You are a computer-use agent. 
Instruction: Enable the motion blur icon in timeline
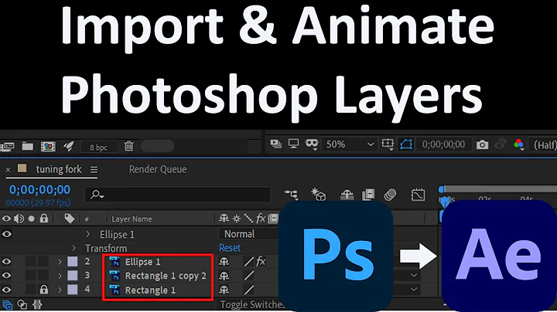391,195
